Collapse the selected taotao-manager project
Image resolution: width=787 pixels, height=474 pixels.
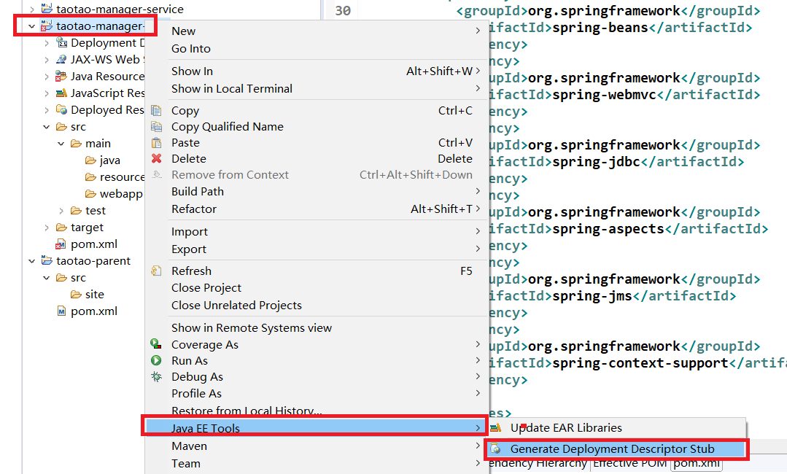(x=32, y=26)
